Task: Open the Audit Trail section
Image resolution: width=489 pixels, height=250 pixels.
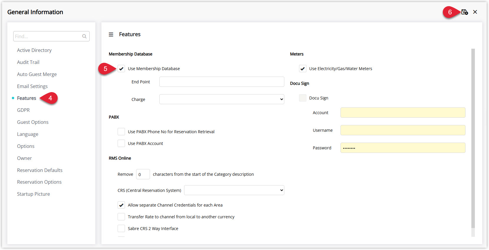Action: click(28, 62)
